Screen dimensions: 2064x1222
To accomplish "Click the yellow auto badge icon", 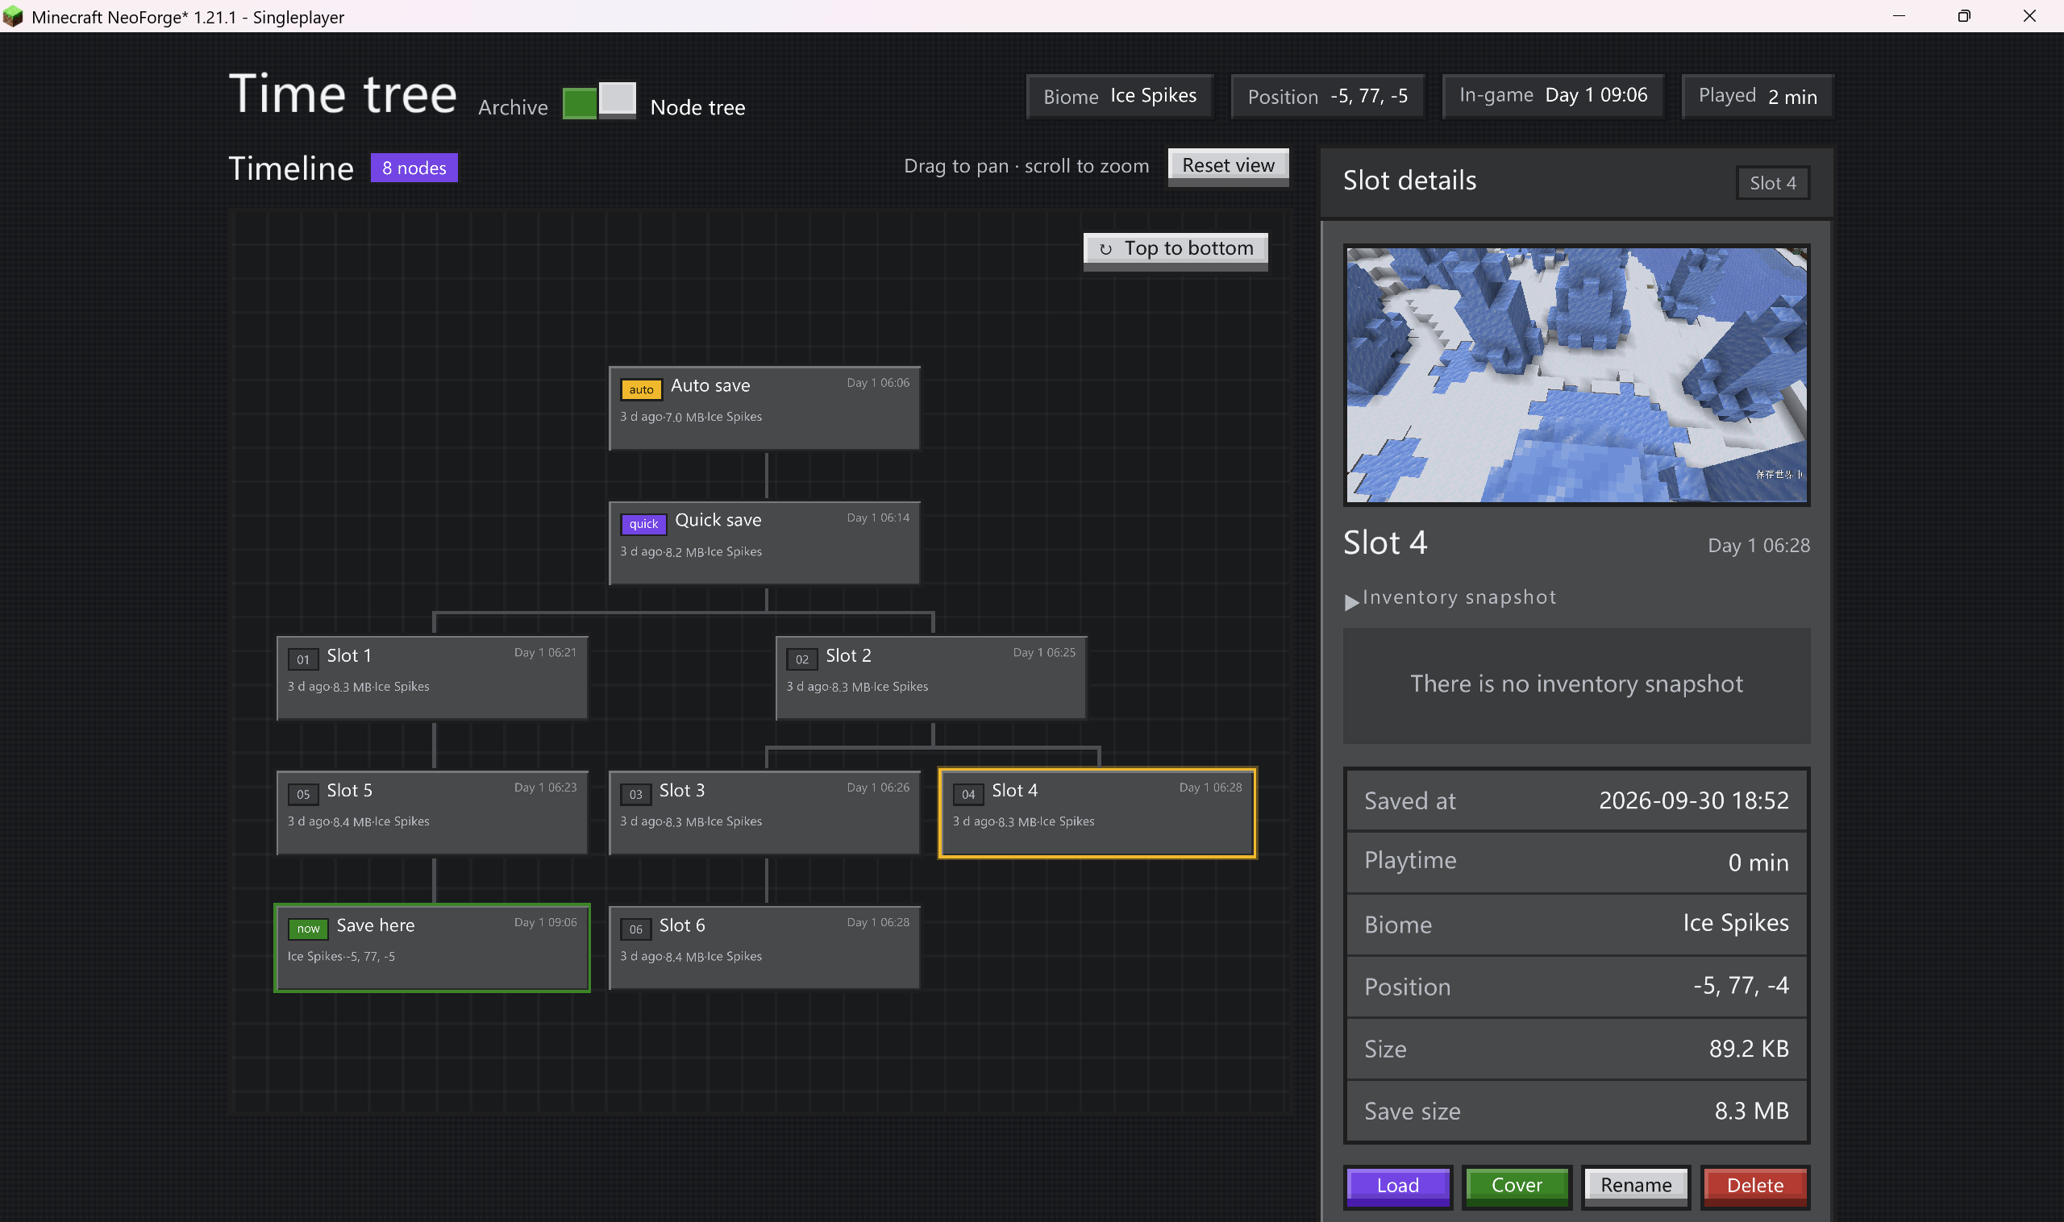I will pos(642,389).
